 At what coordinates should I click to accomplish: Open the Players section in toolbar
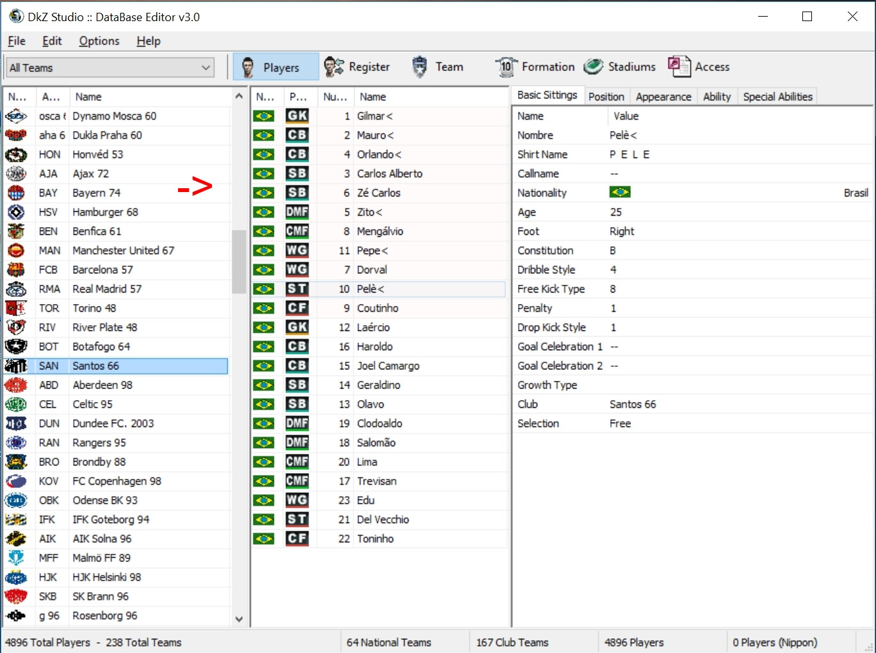(x=275, y=67)
